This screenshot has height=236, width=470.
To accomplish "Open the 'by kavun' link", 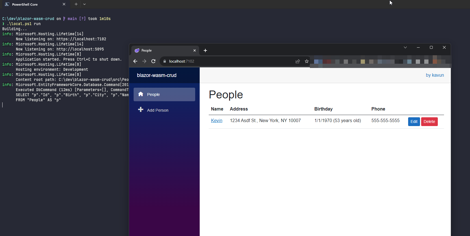I will click(435, 75).
